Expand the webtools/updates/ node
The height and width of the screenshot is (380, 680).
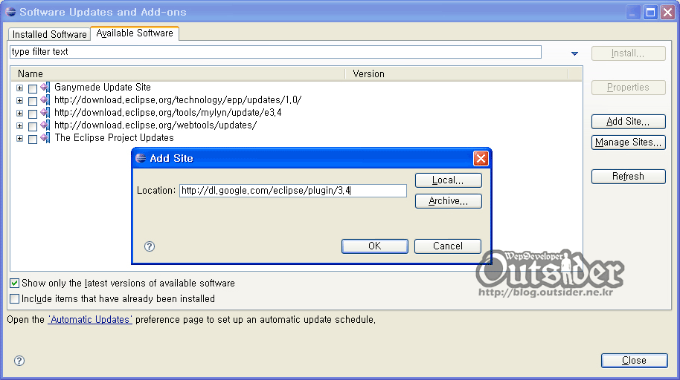pyautogui.click(x=19, y=125)
